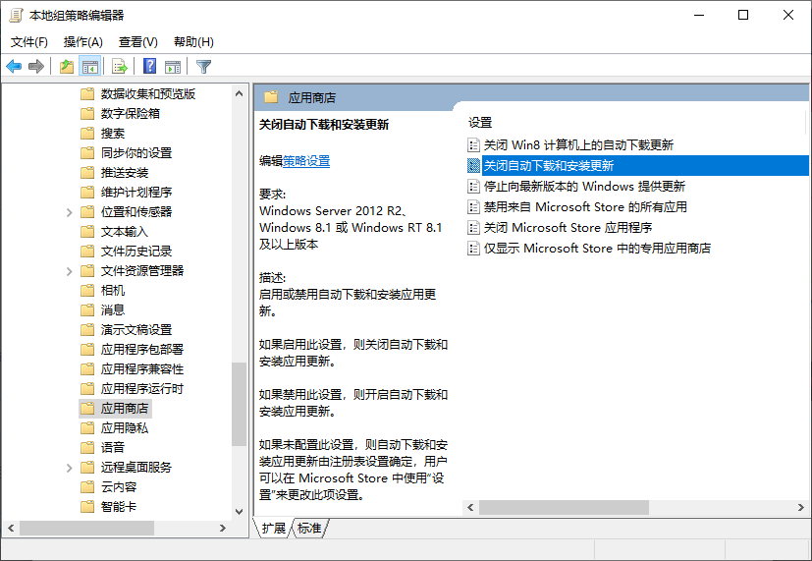The image size is (812, 561).
Task: Select the 文件历史记录 folder
Action: pyautogui.click(x=136, y=252)
